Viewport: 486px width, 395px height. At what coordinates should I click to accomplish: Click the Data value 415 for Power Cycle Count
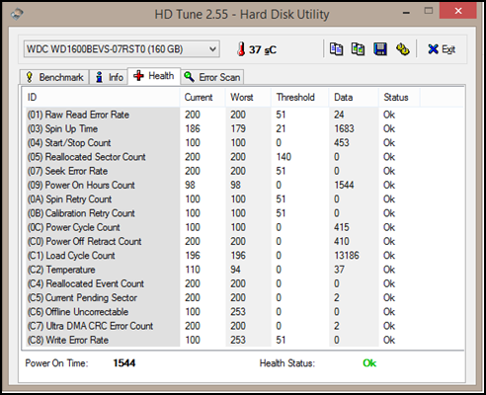[x=342, y=227]
